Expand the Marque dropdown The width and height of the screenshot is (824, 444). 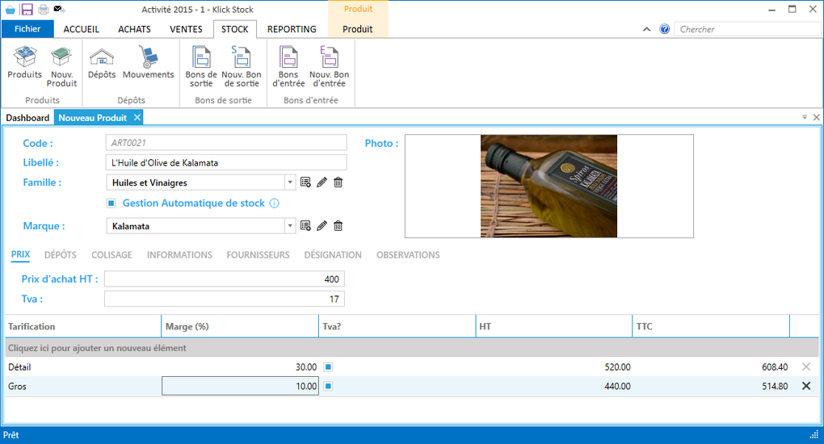[290, 226]
